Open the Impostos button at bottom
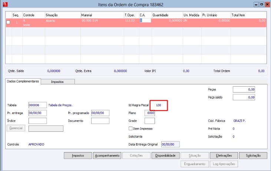The width and height of the screenshot is (271, 171). [78, 155]
